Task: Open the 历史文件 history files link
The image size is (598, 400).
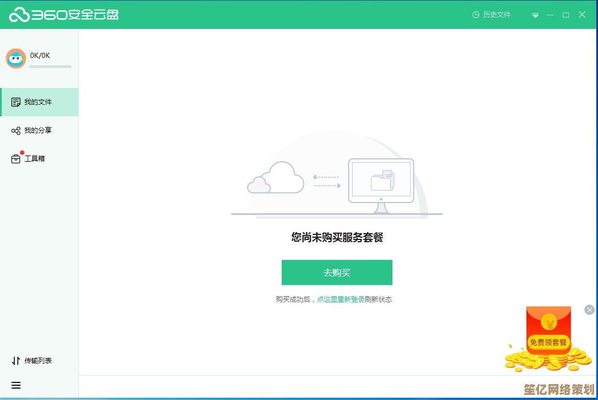Action: 496,15
